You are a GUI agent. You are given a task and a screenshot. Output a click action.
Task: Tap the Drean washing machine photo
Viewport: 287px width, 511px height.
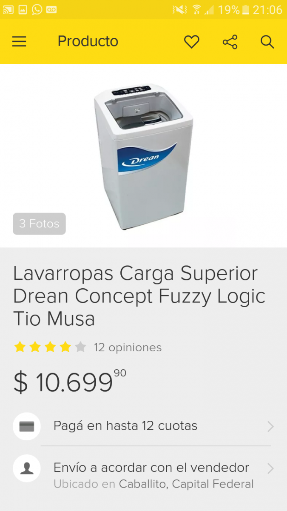coord(143,157)
